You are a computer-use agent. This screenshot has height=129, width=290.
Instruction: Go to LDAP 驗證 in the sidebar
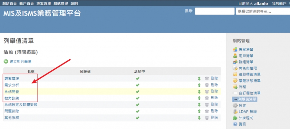coord(248,112)
